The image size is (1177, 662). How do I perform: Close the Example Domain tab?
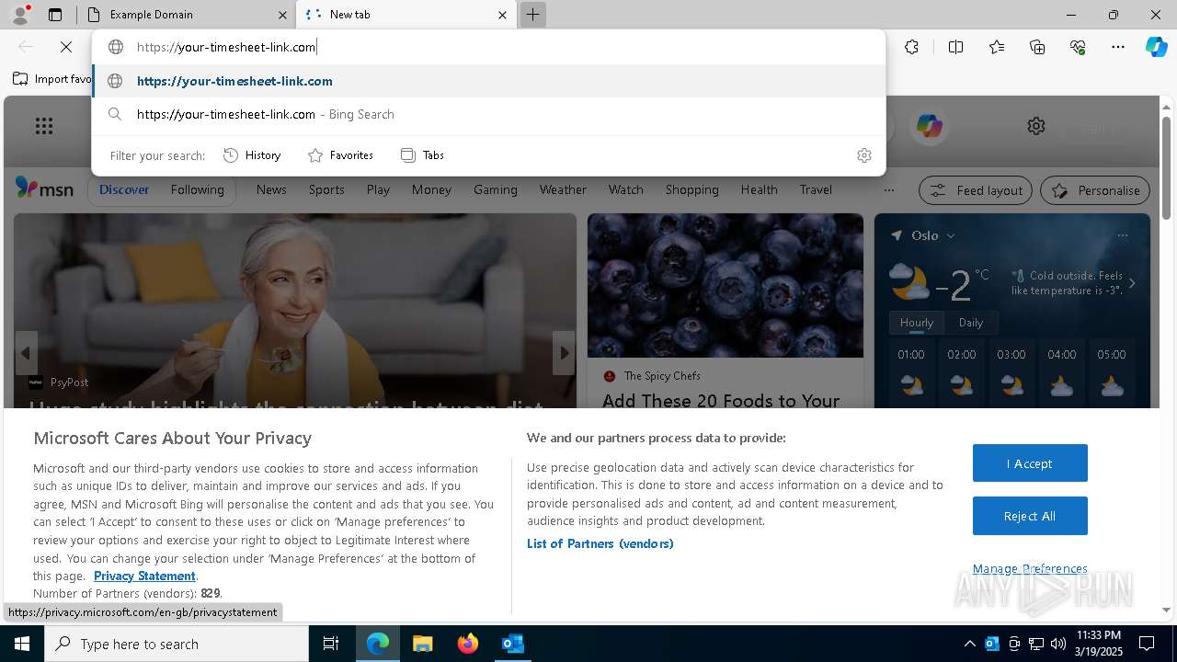pyautogui.click(x=282, y=15)
